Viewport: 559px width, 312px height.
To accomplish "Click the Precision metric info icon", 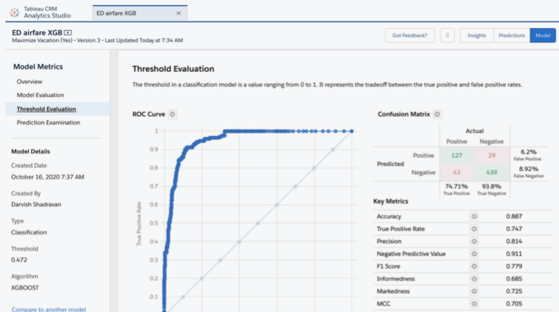I will pyautogui.click(x=474, y=242).
